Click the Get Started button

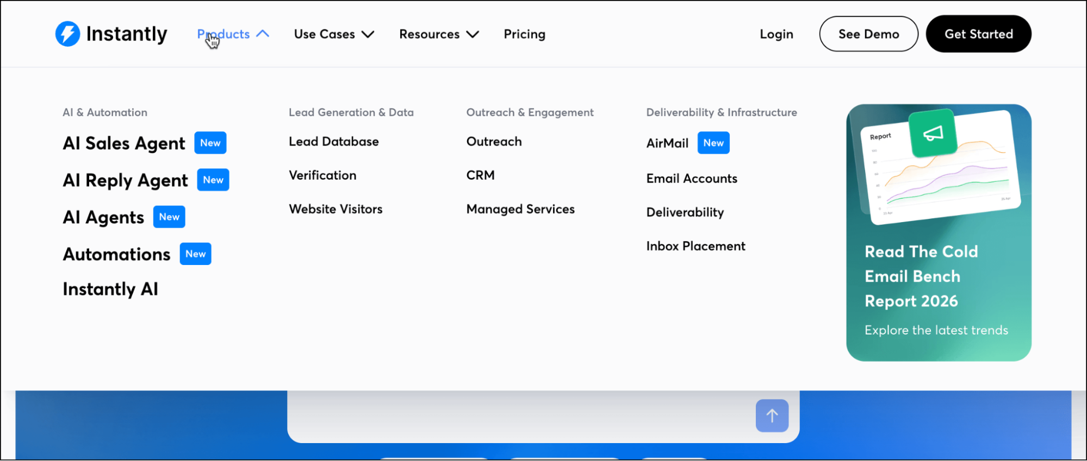click(978, 34)
